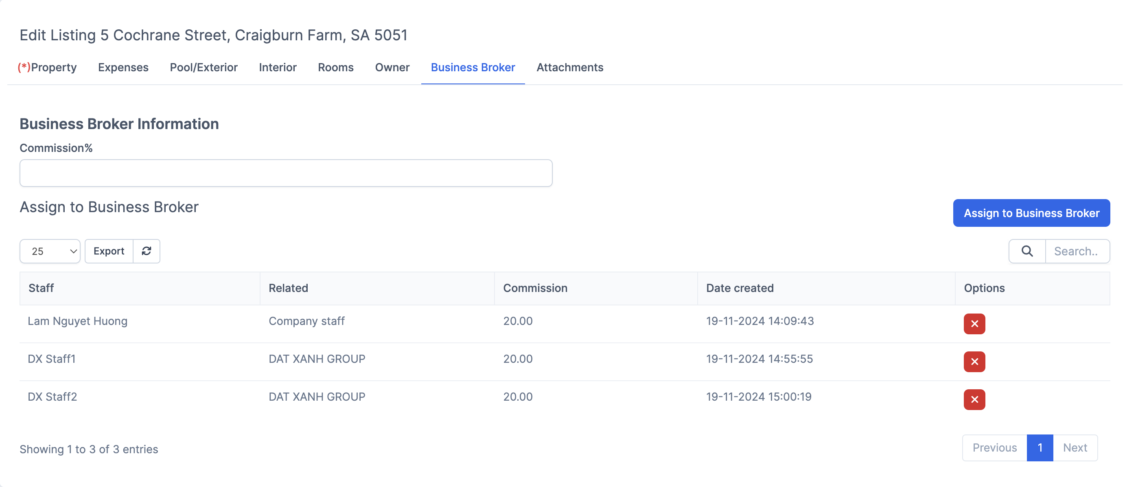Image resolution: width=1125 pixels, height=487 pixels.
Task: Remove DX Staff2 from assigned brokers
Action: 974,399
